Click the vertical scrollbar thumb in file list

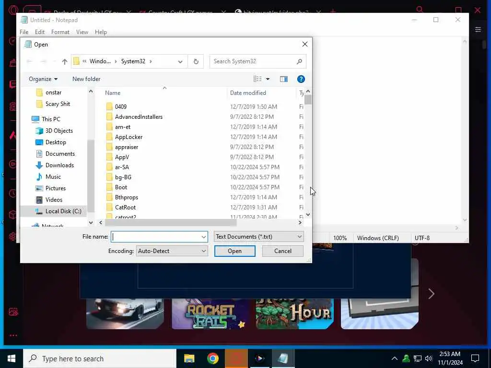click(308, 100)
